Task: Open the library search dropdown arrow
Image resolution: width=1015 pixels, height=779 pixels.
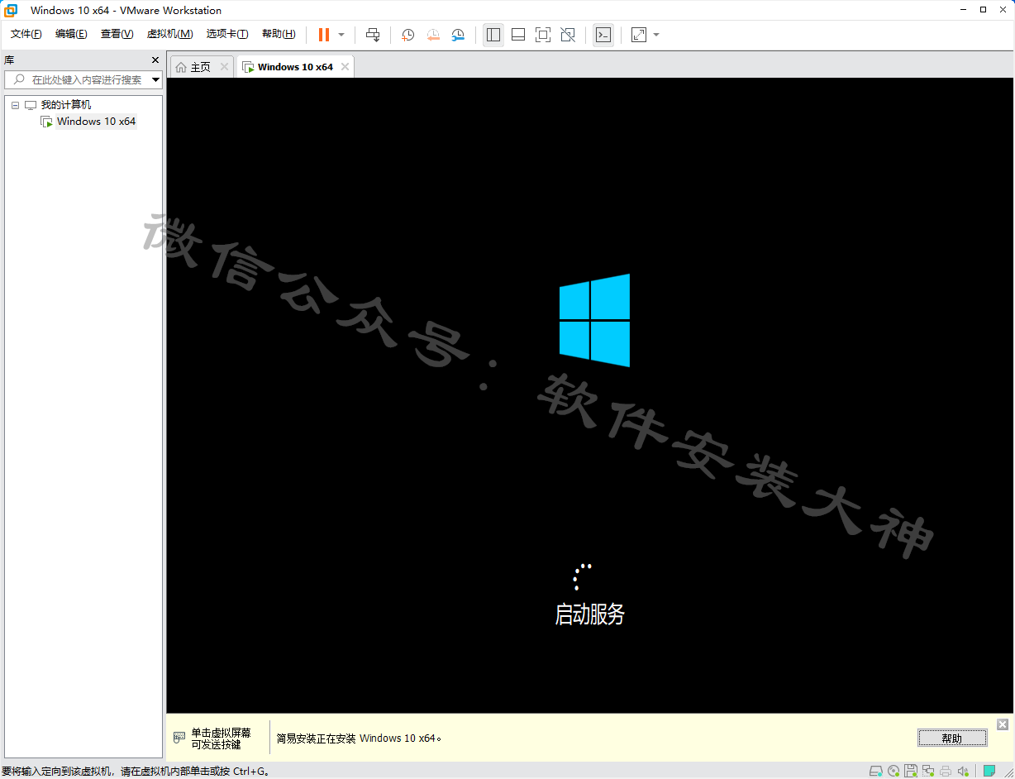Action: pyautogui.click(x=156, y=79)
